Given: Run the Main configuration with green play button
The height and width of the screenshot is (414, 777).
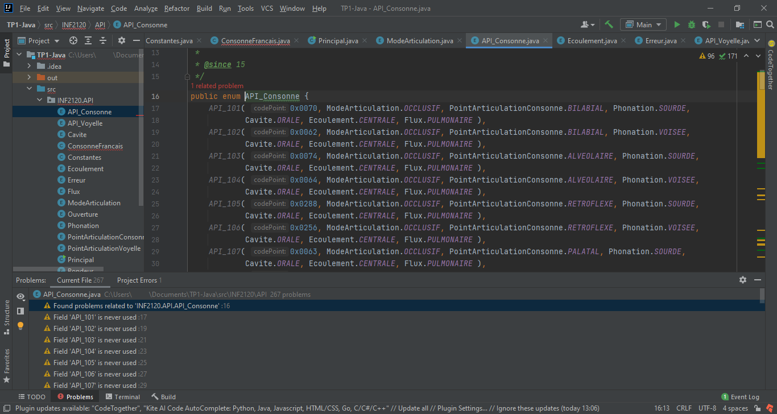Looking at the screenshot, I should tap(677, 24).
